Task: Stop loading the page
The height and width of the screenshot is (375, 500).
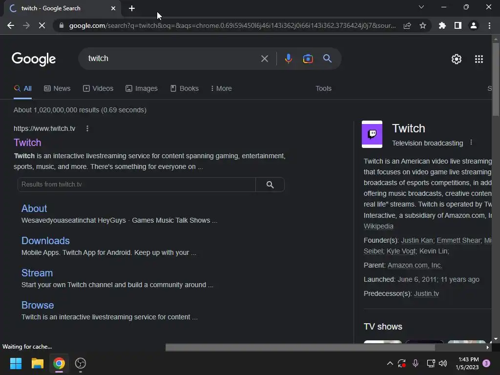Action: pyautogui.click(x=42, y=25)
